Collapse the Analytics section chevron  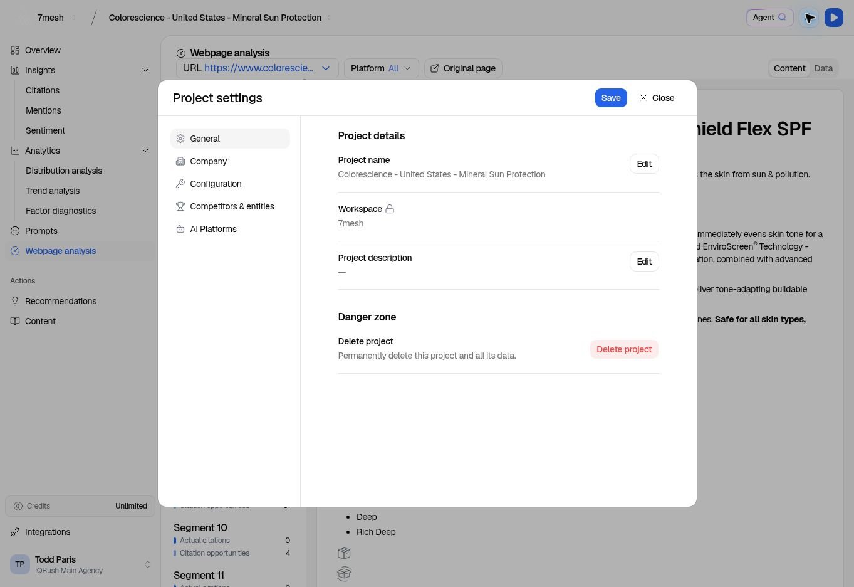point(145,151)
